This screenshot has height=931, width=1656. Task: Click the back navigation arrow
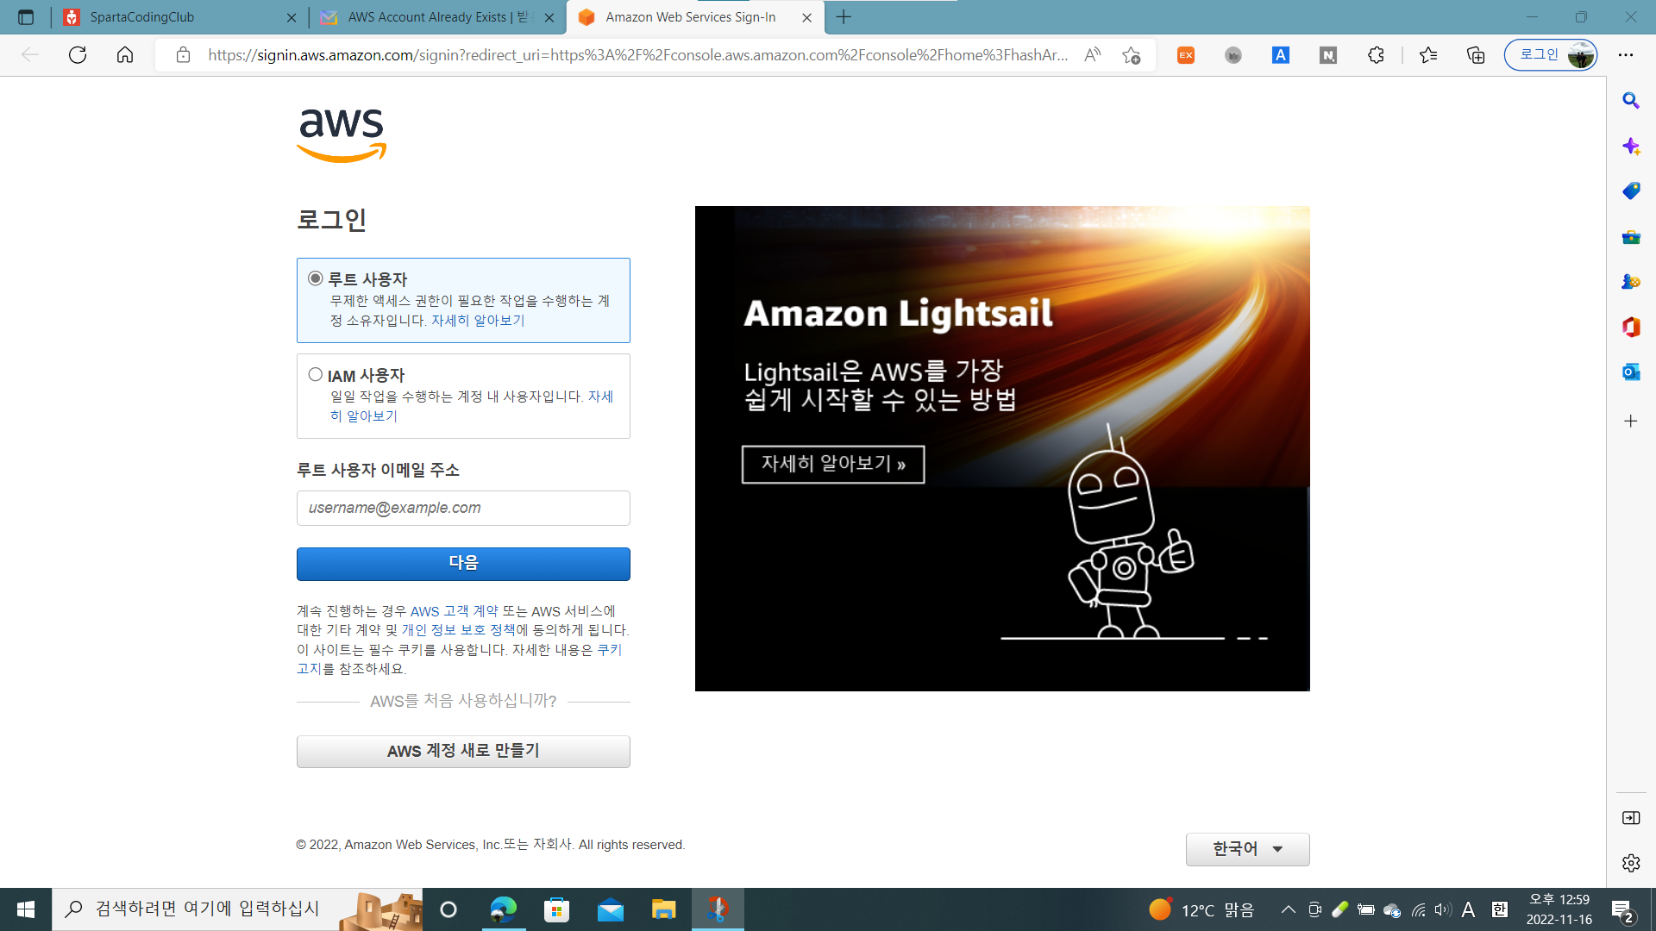[x=30, y=55]
